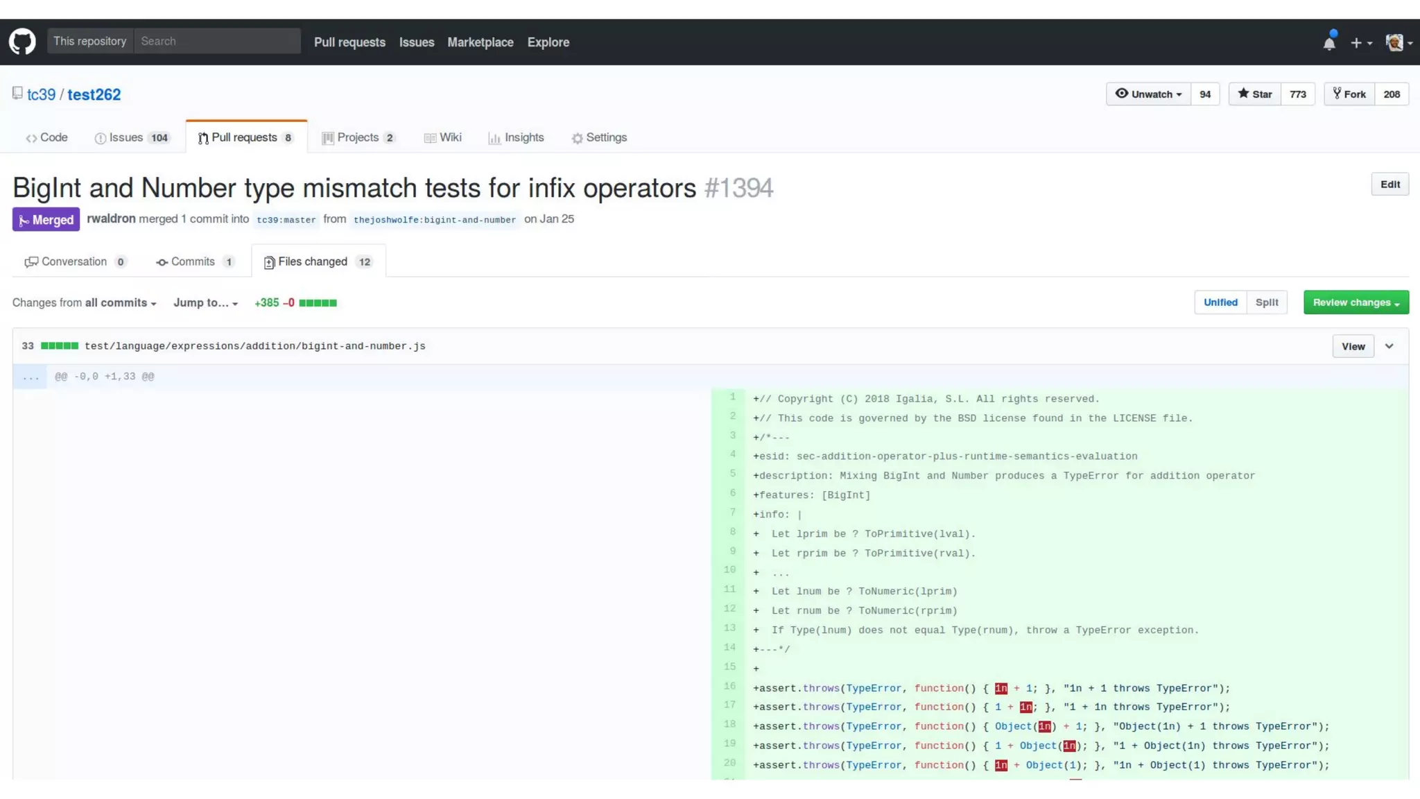Open the notifications bell

(x=1328, y=43)
